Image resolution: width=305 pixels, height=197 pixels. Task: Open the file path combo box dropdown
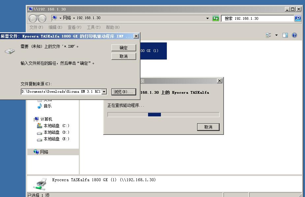pos(105,91)
